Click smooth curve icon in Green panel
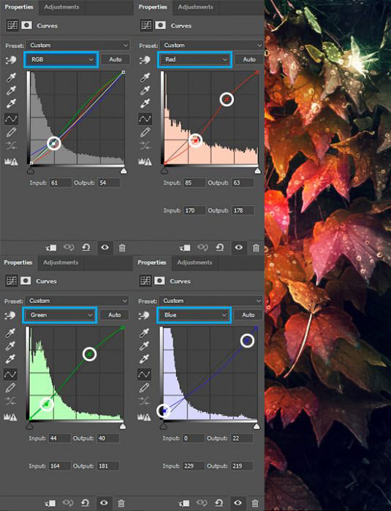The image size is (391, 511). [x=10, y=401]
